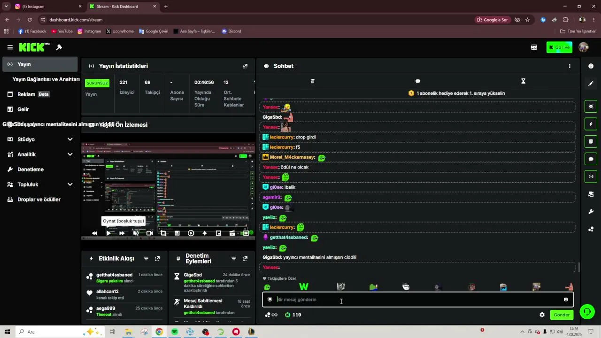The height and width of the screenshot is (338, 601).
Task: Open the Denetleme sidebar item
Action: (x=40, y=169)
